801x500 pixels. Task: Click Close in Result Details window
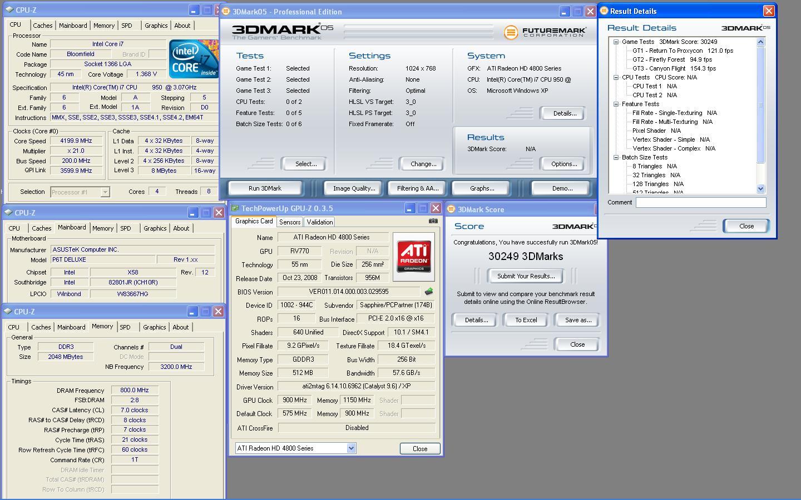pos(746,226)
